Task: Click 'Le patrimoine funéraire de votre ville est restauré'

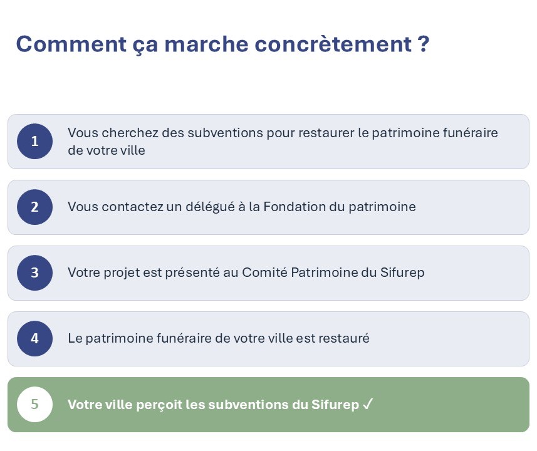Action: 219,338
